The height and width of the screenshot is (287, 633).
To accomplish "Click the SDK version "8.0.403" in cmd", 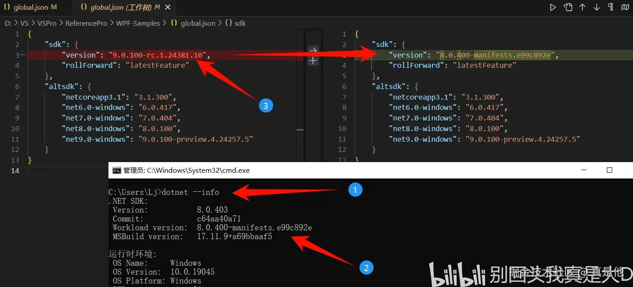I will (x=212, y=210).
